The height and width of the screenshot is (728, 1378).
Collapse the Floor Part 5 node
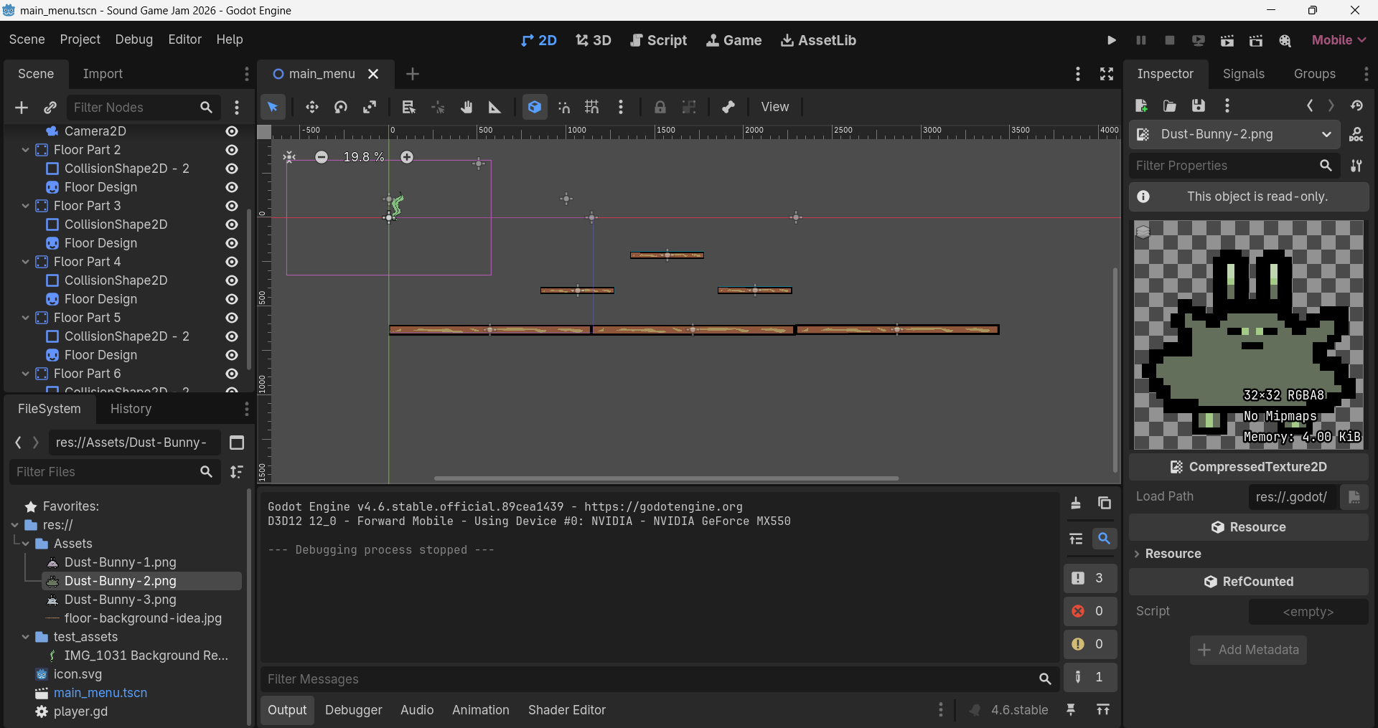tap(26, 318)
